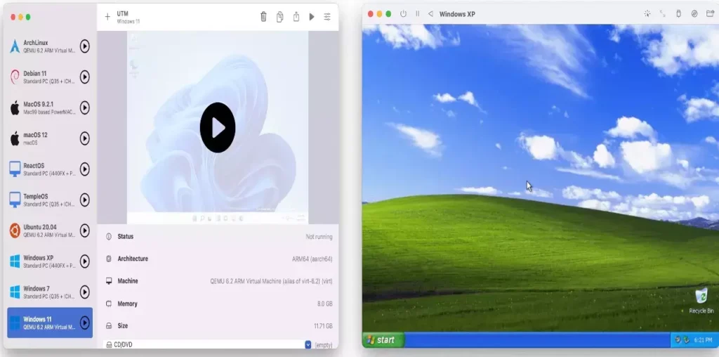Select the MacOS 9.2.1 entry in the sidebar
This screenshot has height=357, width=719.
coord(50,108)
